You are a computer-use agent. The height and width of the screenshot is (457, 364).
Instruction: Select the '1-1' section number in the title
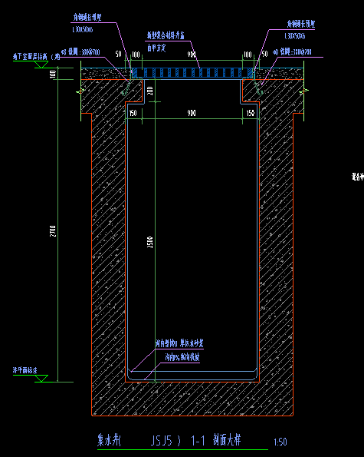coord(198,440)
